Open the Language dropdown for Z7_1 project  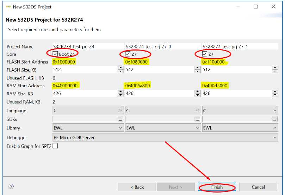(x=240, y=111)
